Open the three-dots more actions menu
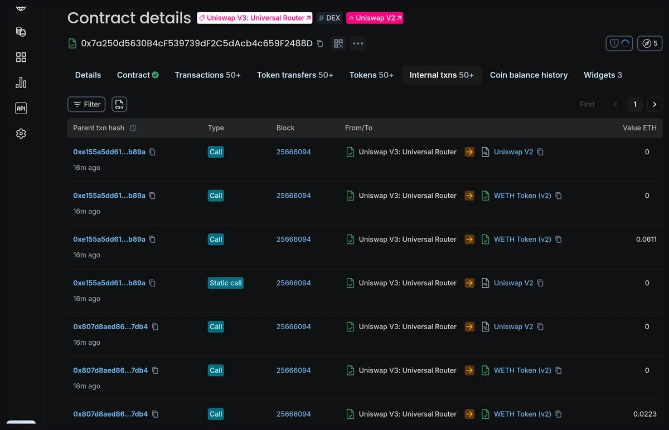The image size is (669, 430). click(x=358, y=43)
